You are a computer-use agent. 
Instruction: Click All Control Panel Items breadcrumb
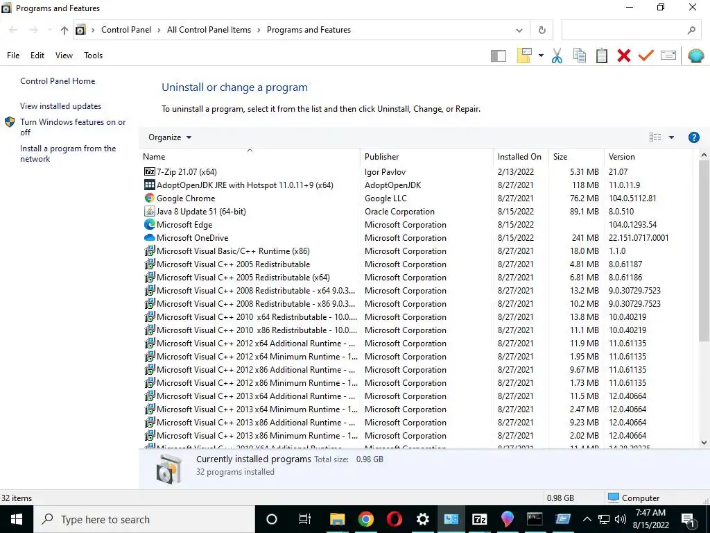(x=209, y=30)
